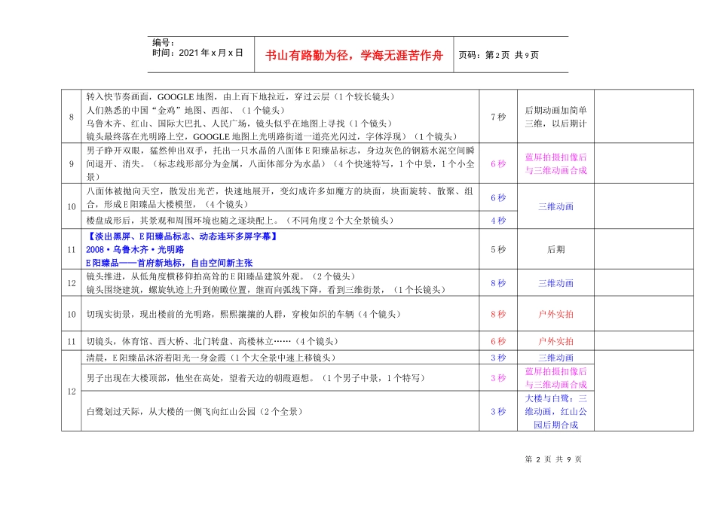Click the "5秒" duration cell
Image resolution: width=716 pixels, height=506 pixels.
pyautogui.click(x=498, y=249)
